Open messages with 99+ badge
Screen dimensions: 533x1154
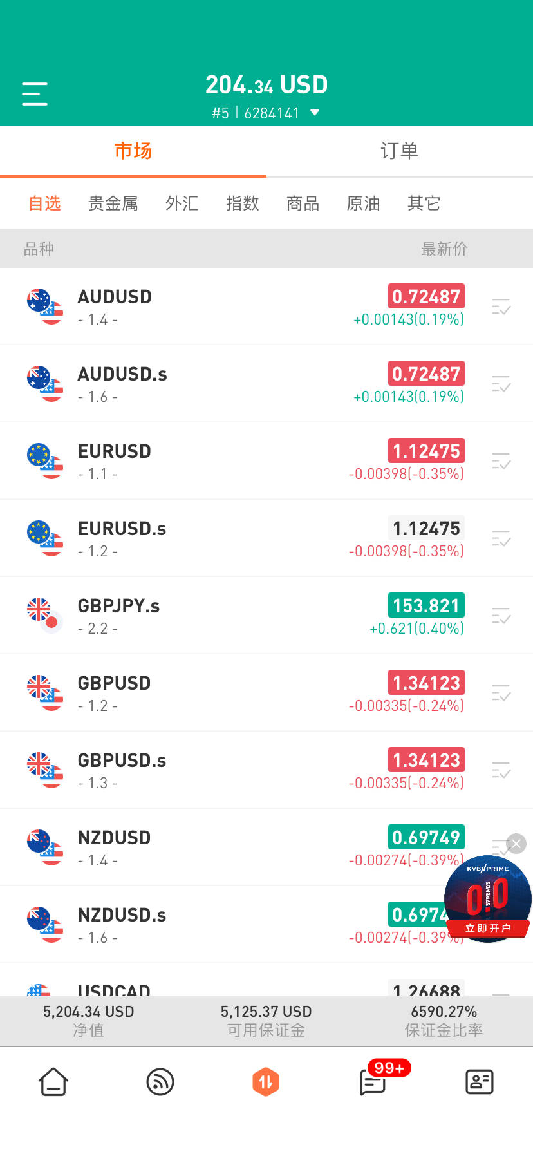373,1082
